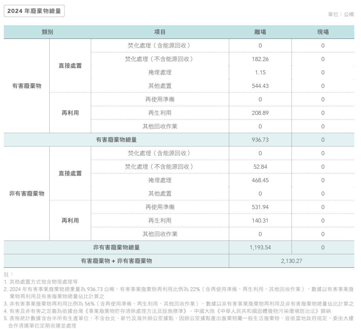The image size is (361, 329).
Task: Click the 有害廢棄物 category cell
Action: point(27,86)
